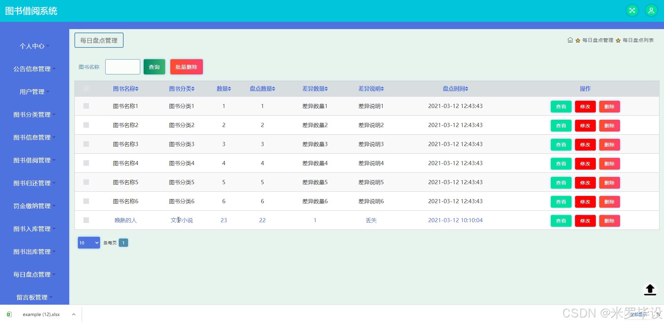Check the row checkbox for 图书名称4

coord(86,163)
